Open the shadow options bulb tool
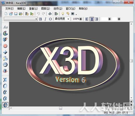Viewport: 135px width, 116px height. (5, 58)
